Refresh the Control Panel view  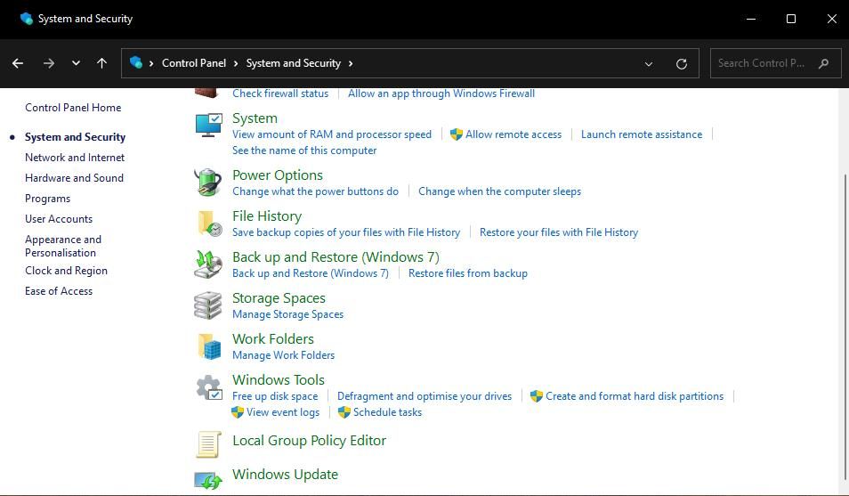point(682,63)
